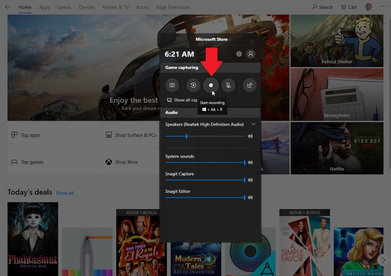Open the Artifex Mundi game deal
The height and width of the screenshot is (276, 391).
point(358,252)
